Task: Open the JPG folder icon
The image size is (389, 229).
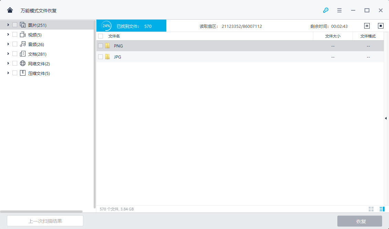Action: pos(108,57)
